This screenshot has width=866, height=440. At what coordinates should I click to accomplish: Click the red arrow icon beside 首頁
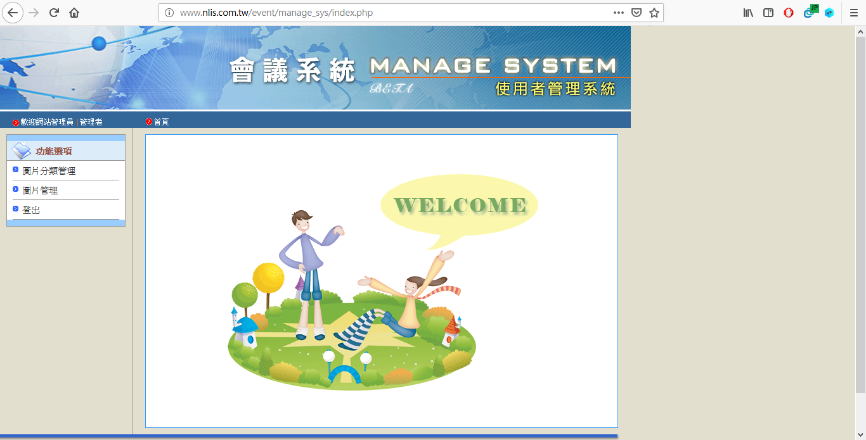149,122
